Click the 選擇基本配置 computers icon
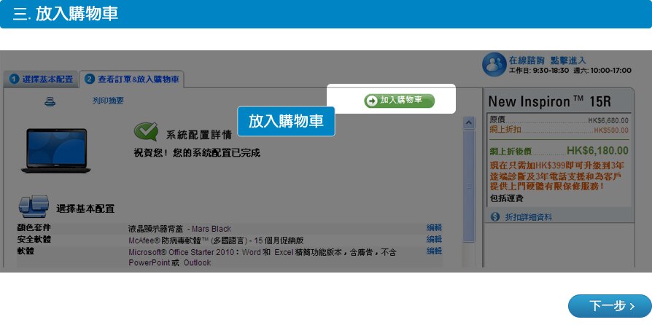Viewport: 652px width, 325px height. (x=34, y=206)
